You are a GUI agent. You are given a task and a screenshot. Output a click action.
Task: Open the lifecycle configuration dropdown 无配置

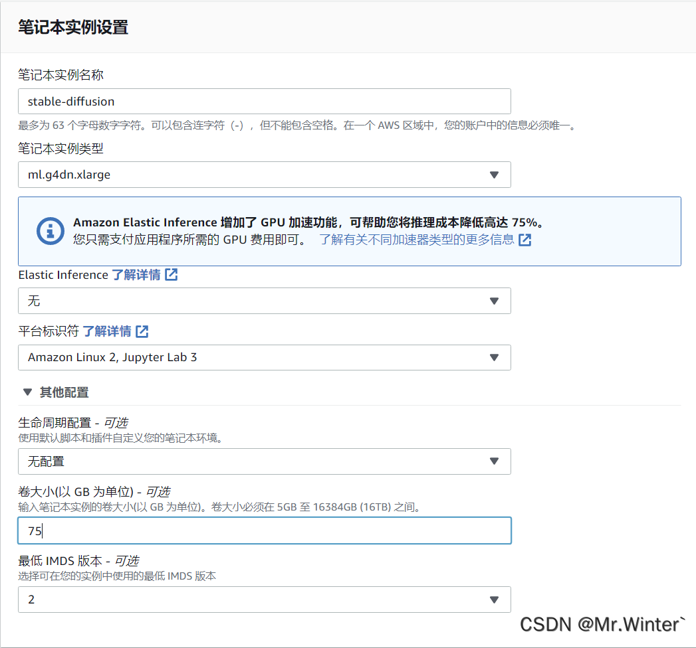264,461
